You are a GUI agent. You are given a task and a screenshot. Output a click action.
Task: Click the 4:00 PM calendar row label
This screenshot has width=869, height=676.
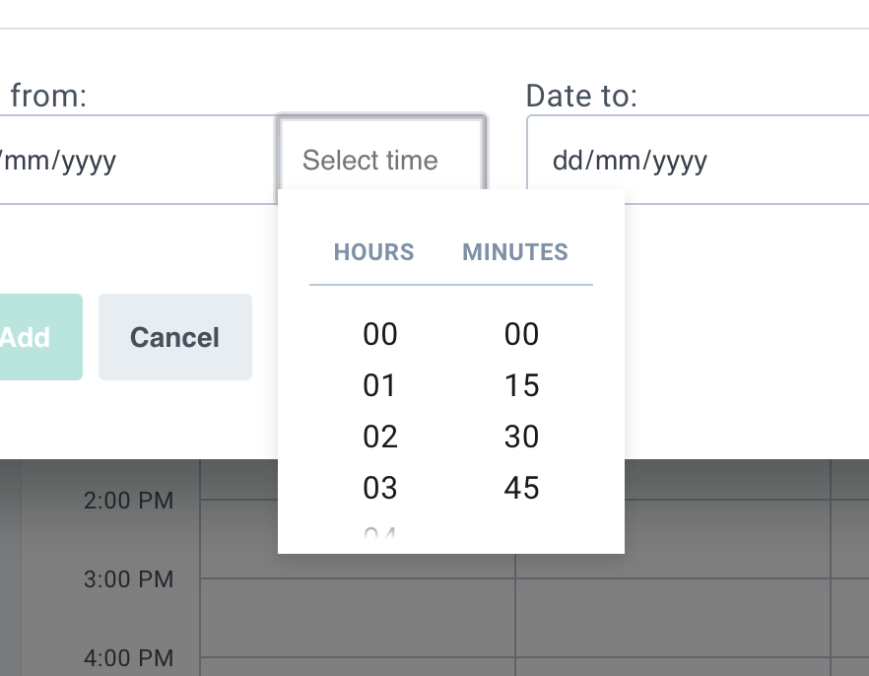click(x=131, y=658)
